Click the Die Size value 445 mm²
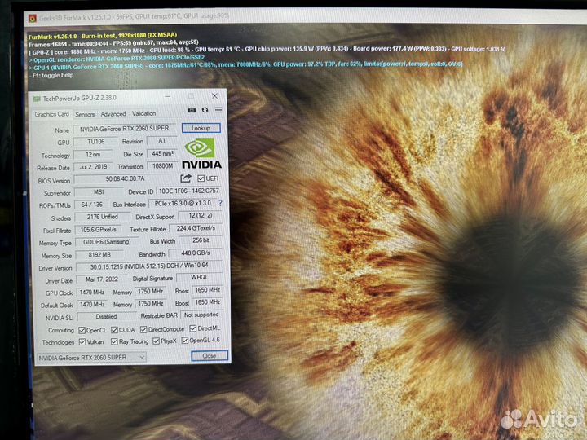587x440 pixels. coord(162,153)
